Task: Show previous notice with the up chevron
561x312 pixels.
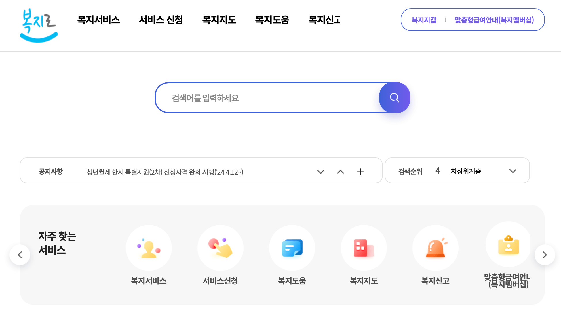Action: (x=341, y=172)
